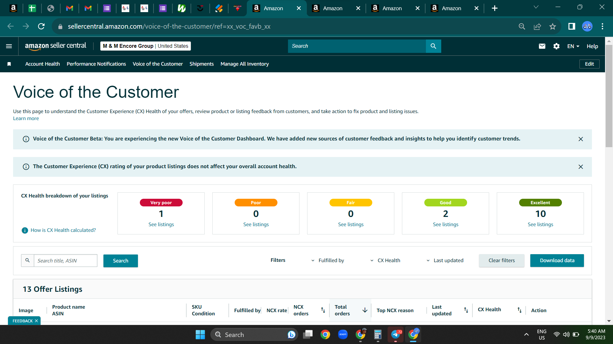Click the page vertical scrollbar
The height and width of the screenshot is (344, 613).
point(609,96)
